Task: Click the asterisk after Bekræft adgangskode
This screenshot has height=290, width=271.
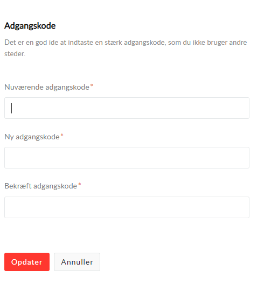Action: click(x=80, y=184)
